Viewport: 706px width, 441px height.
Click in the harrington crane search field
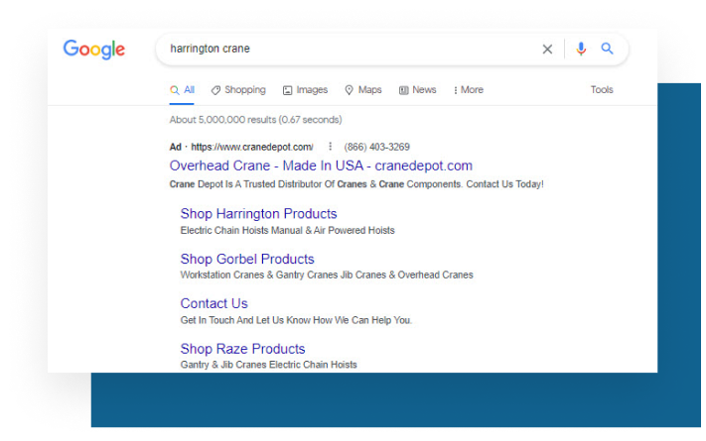point(352,49)
